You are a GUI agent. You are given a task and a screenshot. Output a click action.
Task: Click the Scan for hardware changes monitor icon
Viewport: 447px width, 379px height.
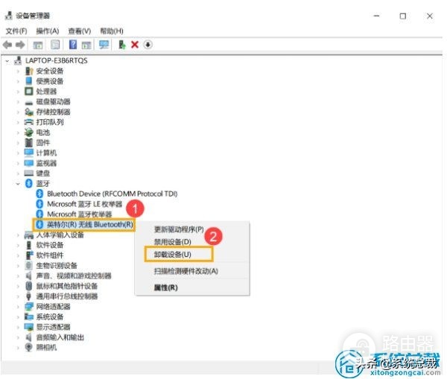pos(104,45)
